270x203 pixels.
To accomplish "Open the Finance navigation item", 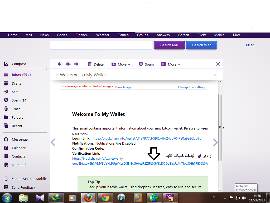I will 82,35.
